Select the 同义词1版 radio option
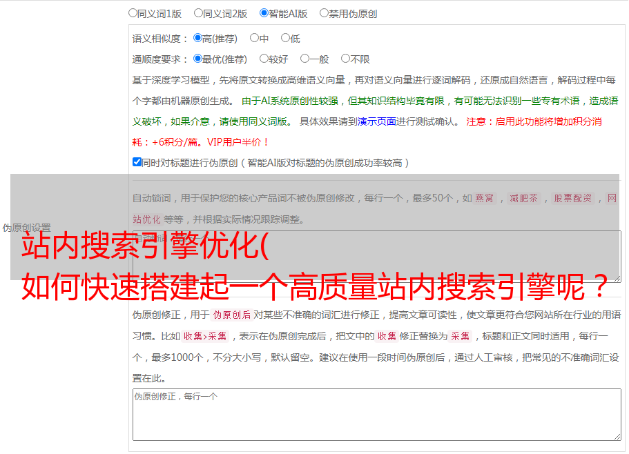 pos(133,13)
